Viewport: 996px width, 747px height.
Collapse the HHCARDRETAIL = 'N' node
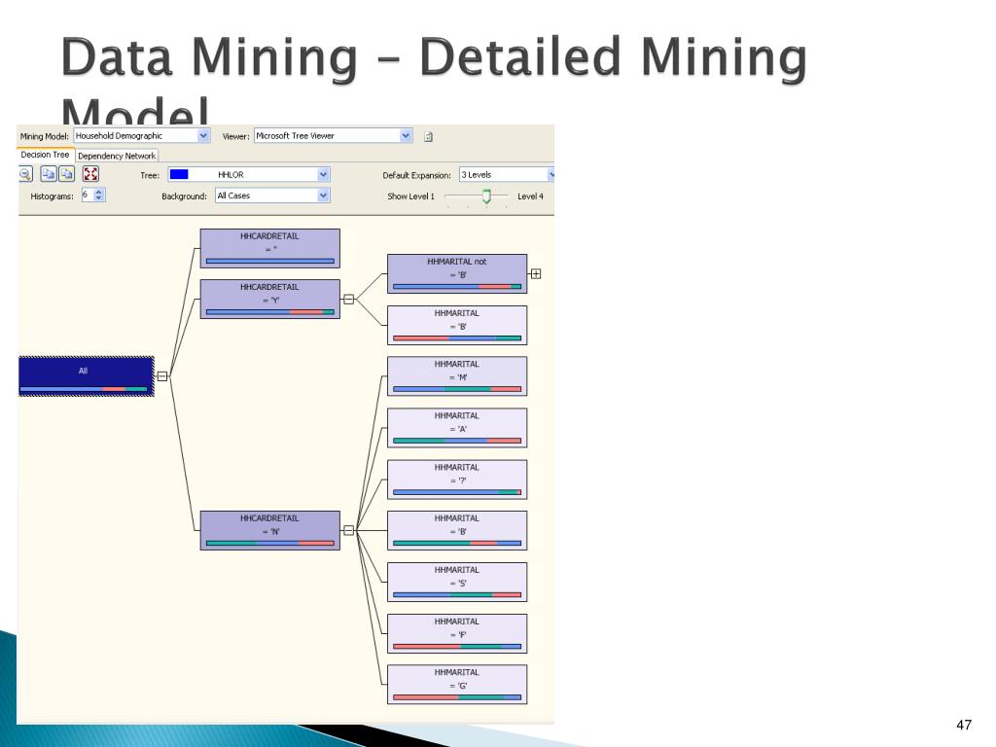tap(349, 530)
